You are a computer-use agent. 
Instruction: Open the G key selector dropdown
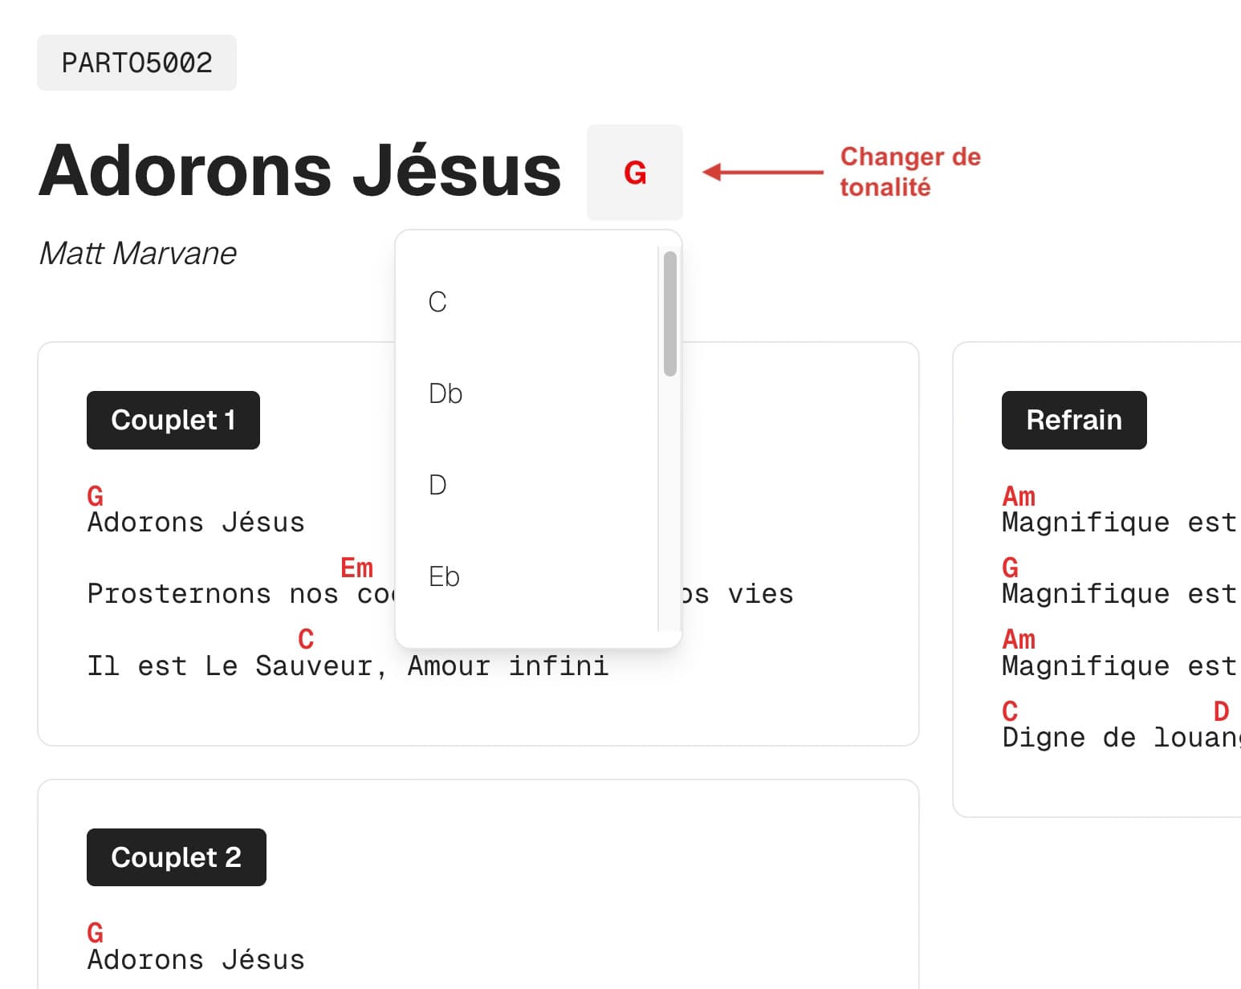[634, 173]
